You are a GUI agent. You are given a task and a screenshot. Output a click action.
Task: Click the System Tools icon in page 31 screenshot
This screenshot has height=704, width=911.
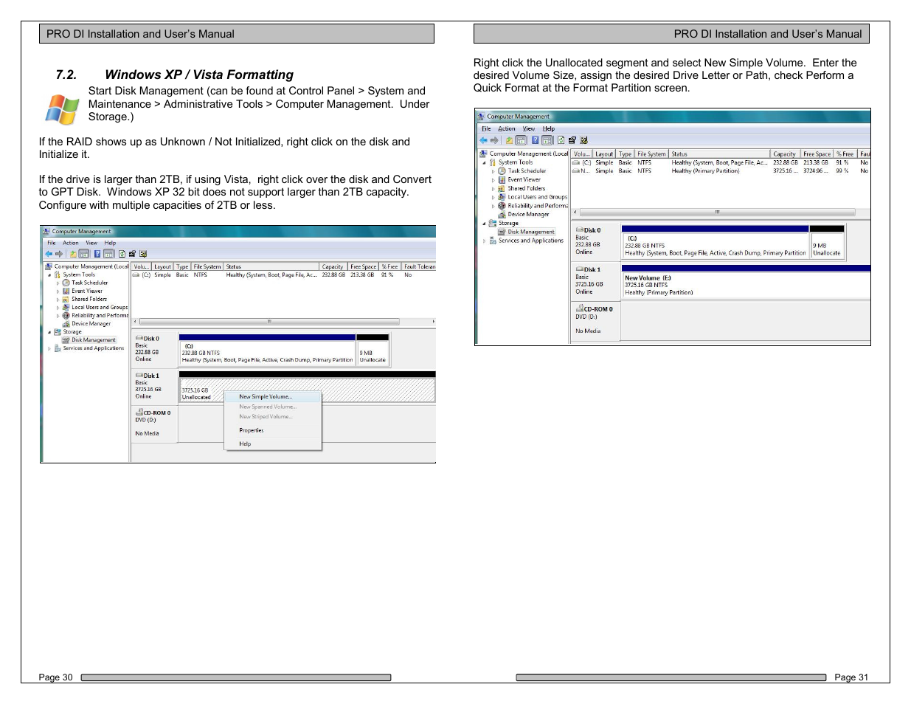click(493, 162)
